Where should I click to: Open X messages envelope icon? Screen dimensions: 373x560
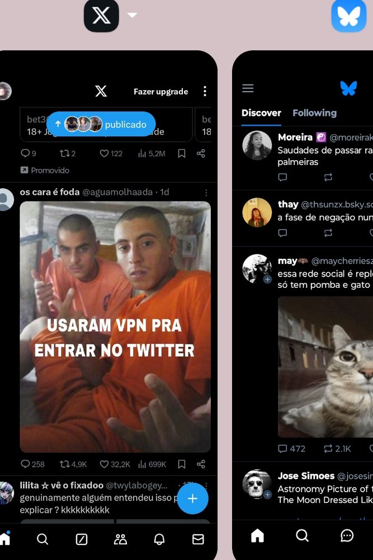coord(198,539)
